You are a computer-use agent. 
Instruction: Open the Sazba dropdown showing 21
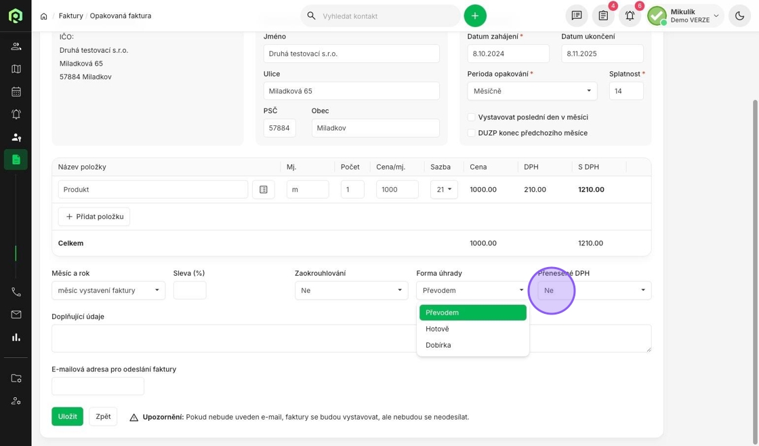point(444,189)
